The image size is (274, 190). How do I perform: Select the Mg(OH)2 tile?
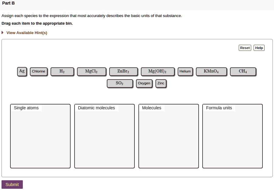[x=157, y=71]
